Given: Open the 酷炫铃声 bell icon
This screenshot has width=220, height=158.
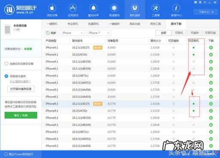Looking at the screenshot, I should [93, 10].
